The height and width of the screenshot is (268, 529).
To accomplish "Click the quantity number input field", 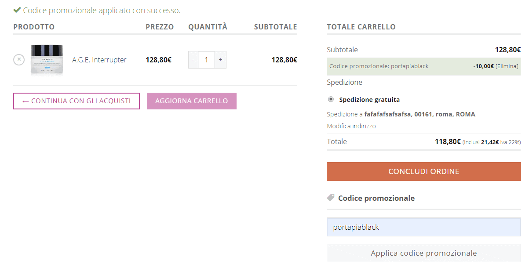I will [206, 60].
